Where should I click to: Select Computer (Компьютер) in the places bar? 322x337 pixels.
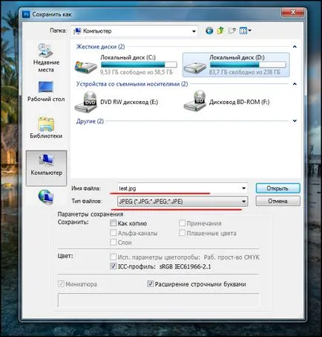pos(46,168)
